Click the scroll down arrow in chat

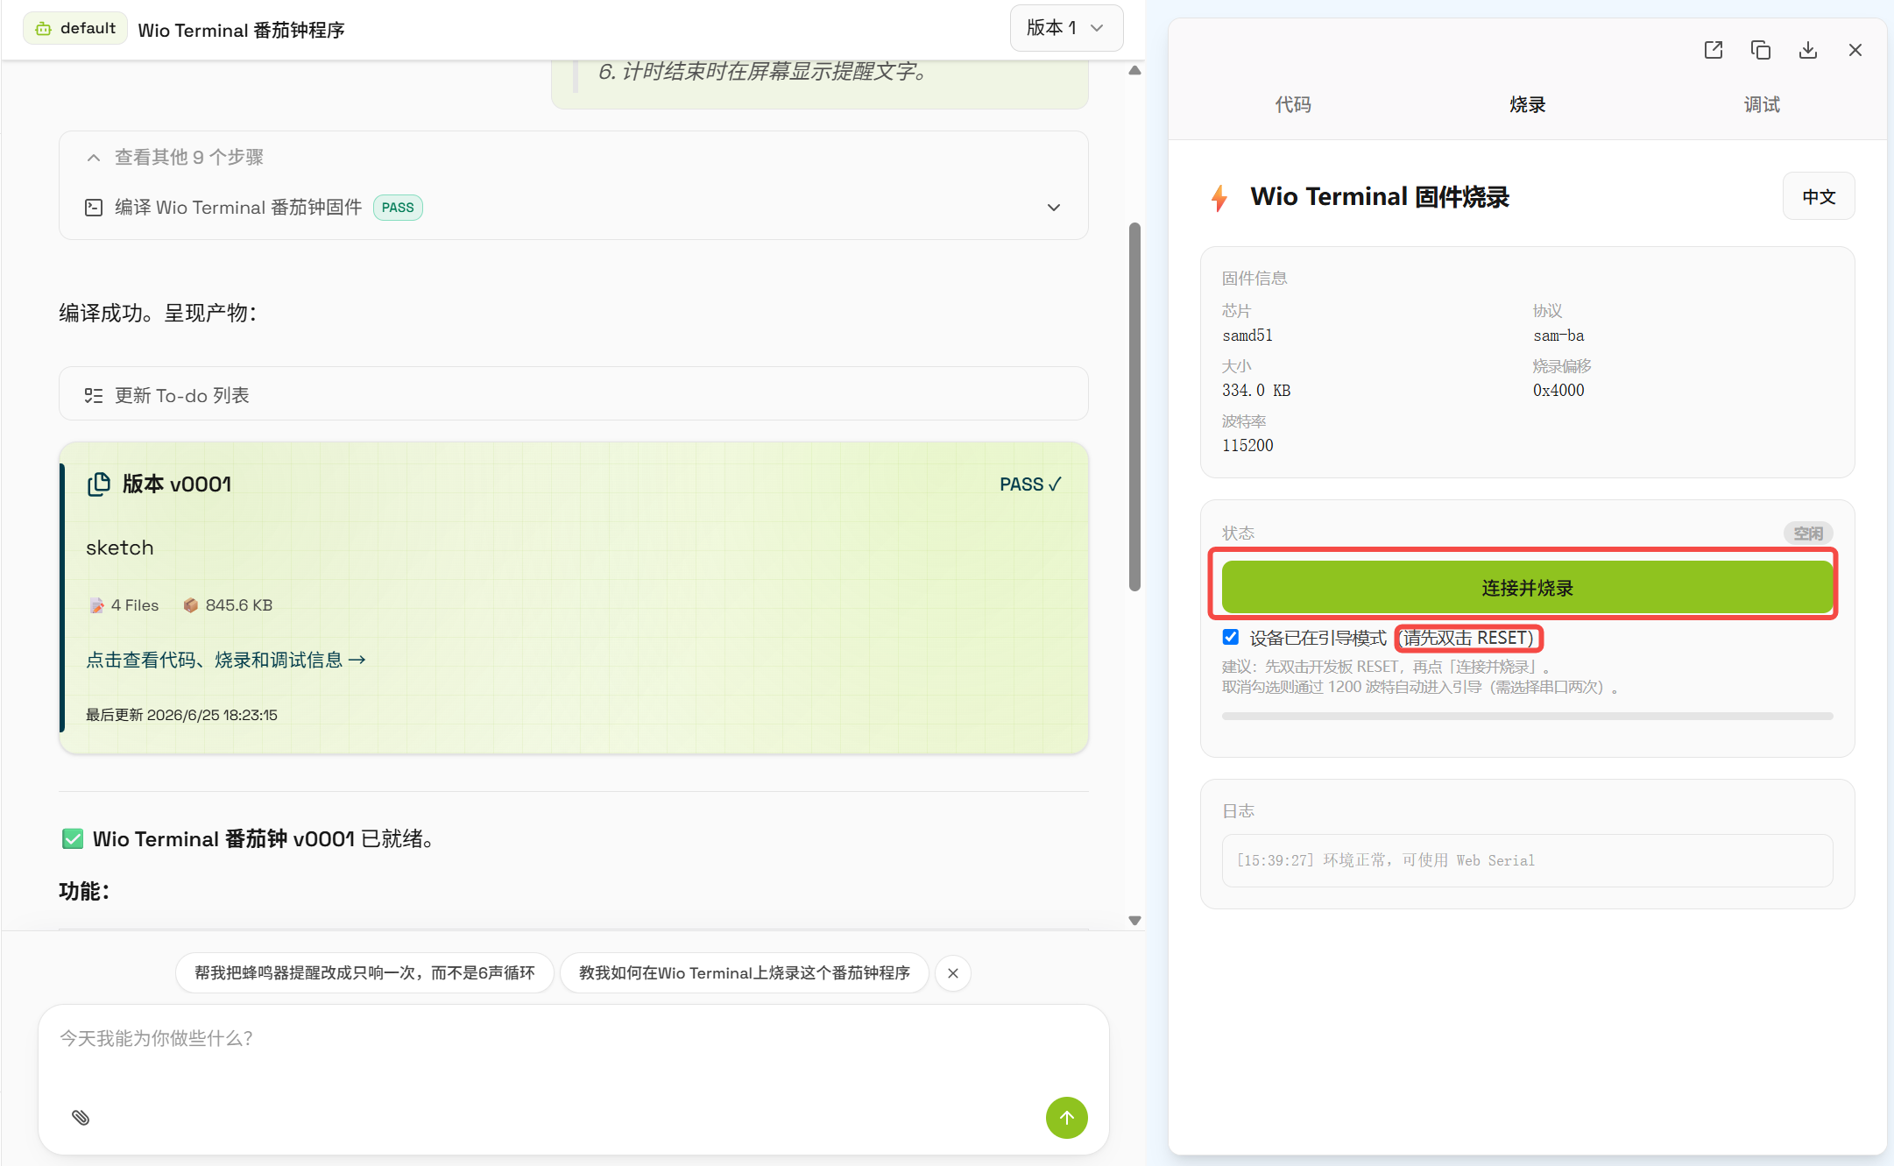pyautogui.click(x=1135, y=921)
